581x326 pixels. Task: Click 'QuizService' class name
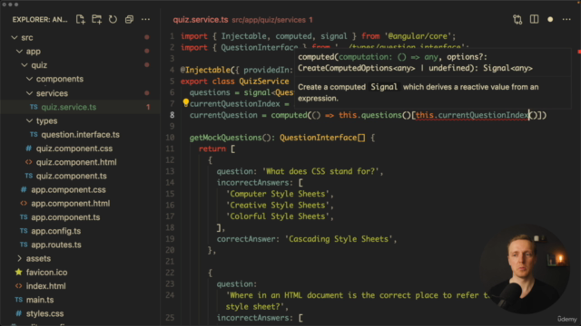point(264,81)
